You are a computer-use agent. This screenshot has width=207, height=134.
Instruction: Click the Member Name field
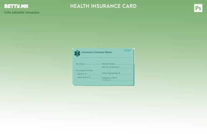coord(124,64)
